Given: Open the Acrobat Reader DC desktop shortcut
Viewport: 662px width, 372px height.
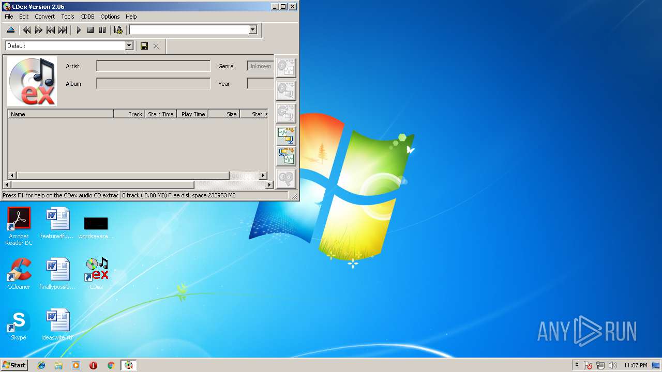Looking at the screenshot, I should click(19, 226).
